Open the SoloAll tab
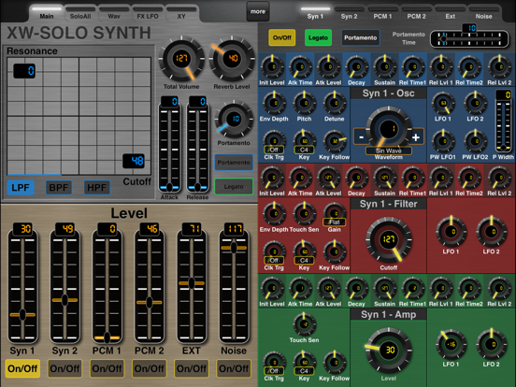516x387 pixels. pyautogui.click(x=80, y=13)
